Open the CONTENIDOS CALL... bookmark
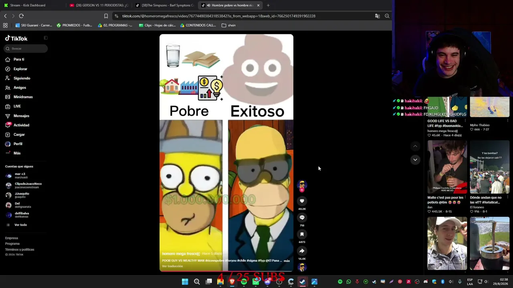This screenshot has width=513, height=288. click(x=198, y=25)
